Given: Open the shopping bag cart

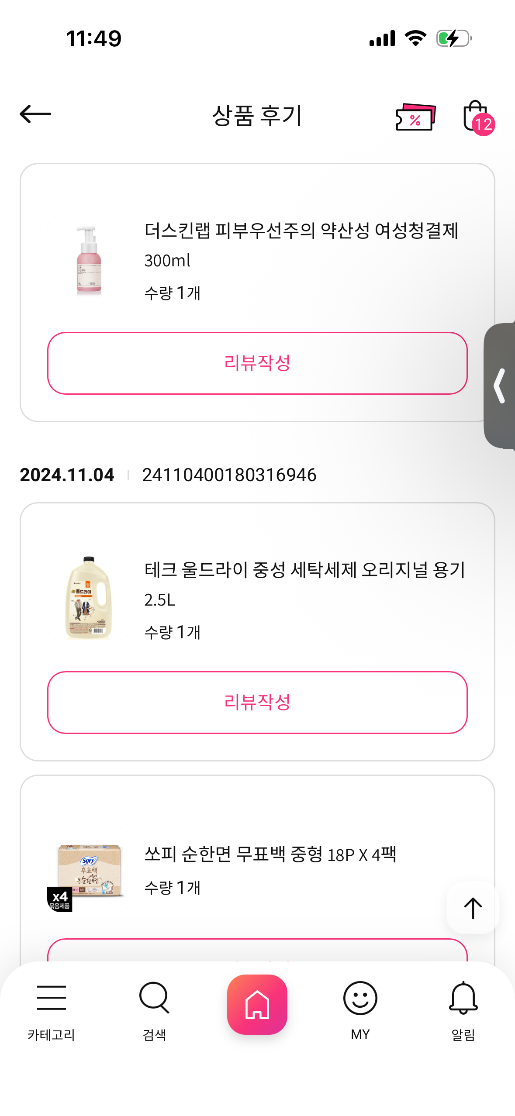Looking at the screenshot, I should 474,115.
